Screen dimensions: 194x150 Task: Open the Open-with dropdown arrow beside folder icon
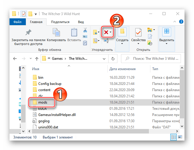(154, 30)
